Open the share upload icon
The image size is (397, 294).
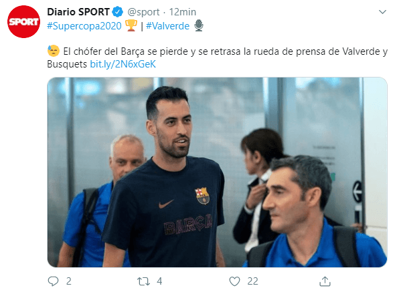point(325,281)
